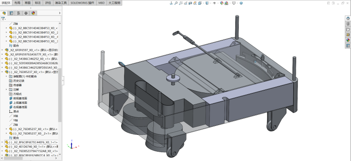
Task: Click the Home icon in task pane
Action: point(348,19)
